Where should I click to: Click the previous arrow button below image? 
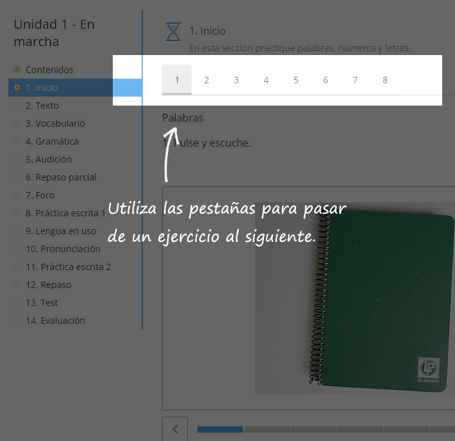tap(175, 428)
